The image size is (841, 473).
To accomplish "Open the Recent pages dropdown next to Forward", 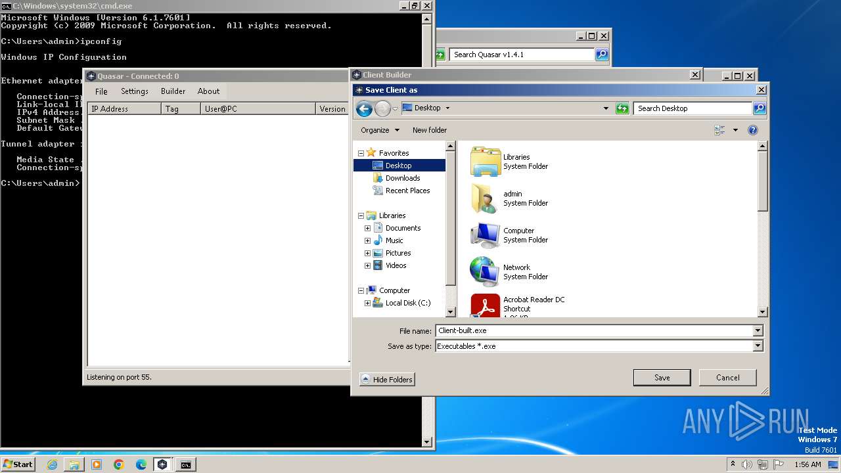I will [395, 109].
